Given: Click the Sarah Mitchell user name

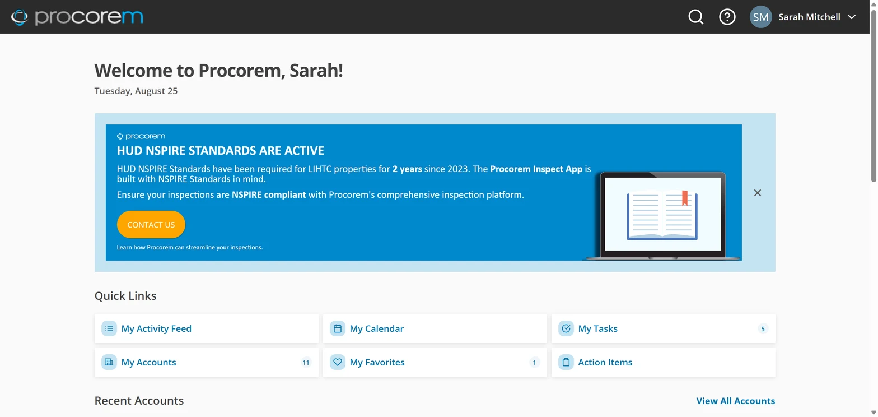Looking at the screenshot, I should tap(809, 17).
